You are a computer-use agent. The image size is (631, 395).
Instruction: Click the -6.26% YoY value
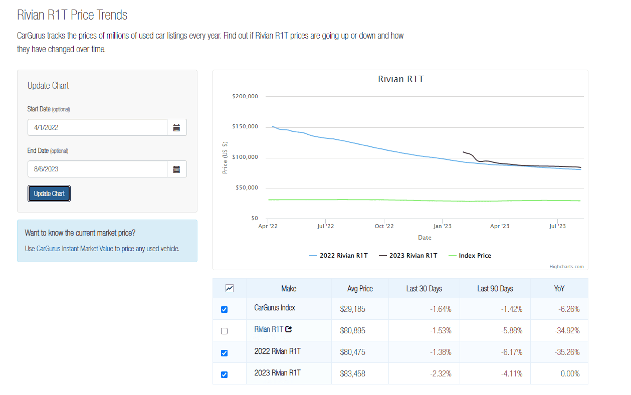pos(569,309)
